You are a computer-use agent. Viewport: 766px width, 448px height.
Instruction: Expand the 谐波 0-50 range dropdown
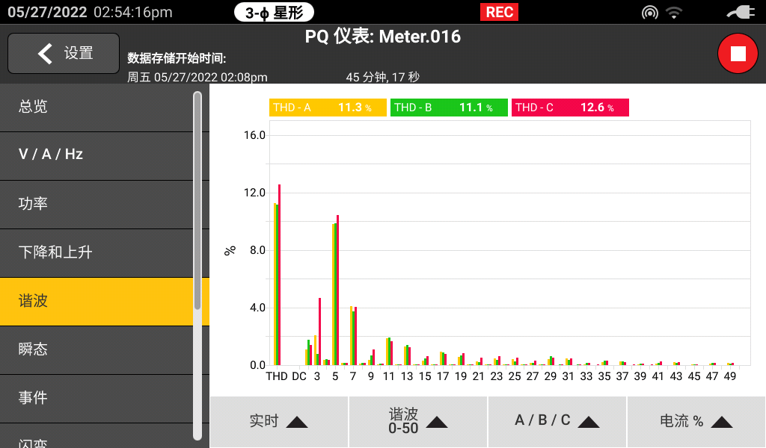click(418, 422)
